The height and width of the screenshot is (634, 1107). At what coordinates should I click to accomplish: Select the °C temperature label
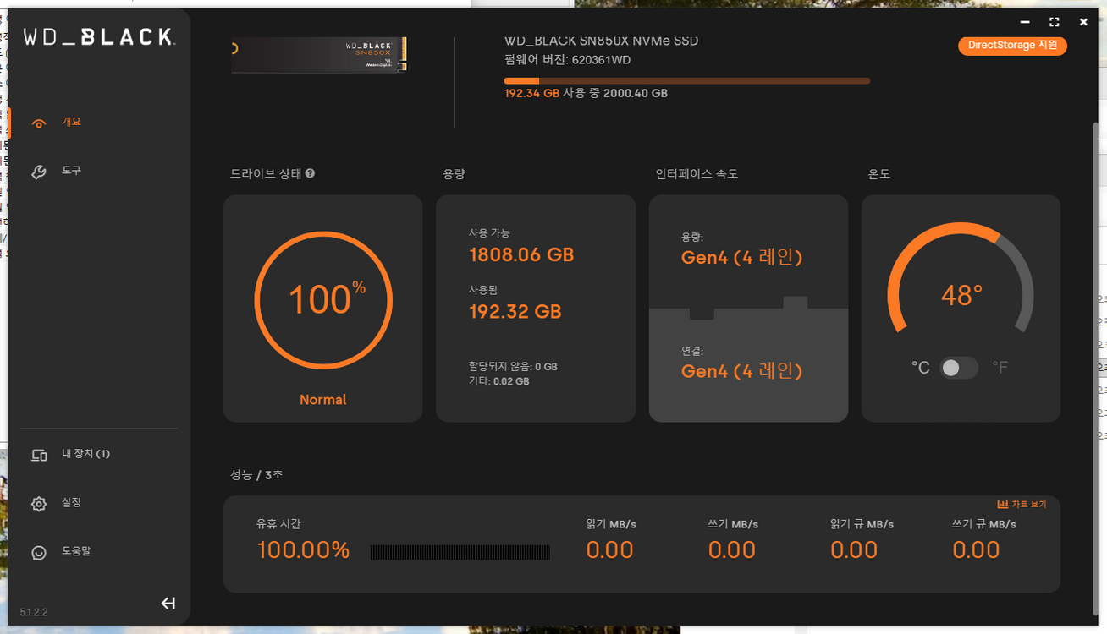tap(920, 368)
